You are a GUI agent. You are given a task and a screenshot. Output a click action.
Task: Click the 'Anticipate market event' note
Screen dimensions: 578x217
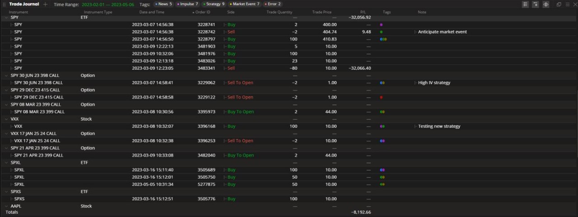coord(443,32)
